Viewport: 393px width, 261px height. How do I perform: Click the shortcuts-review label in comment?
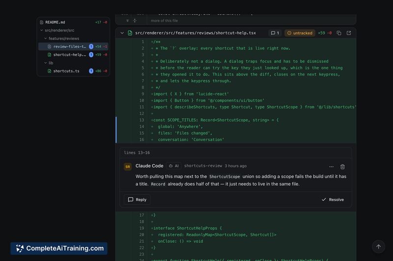coord(203,166)
